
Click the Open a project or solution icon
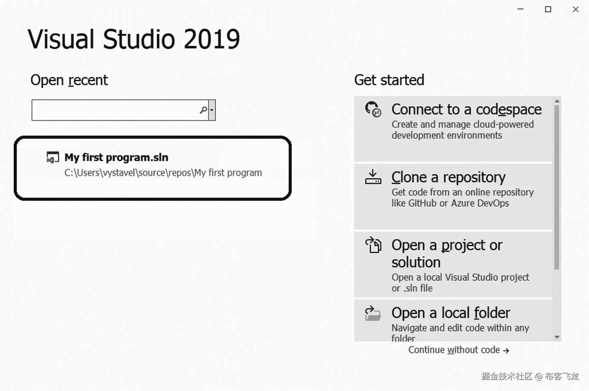(373, 245)
